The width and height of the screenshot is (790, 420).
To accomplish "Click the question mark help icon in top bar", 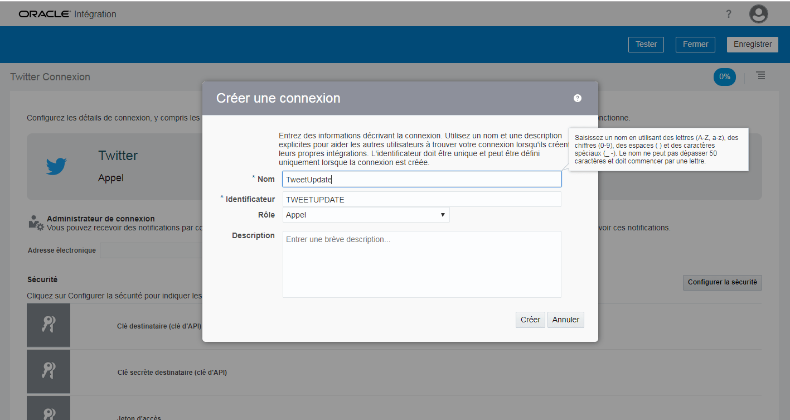I will (x=728, y=14).
